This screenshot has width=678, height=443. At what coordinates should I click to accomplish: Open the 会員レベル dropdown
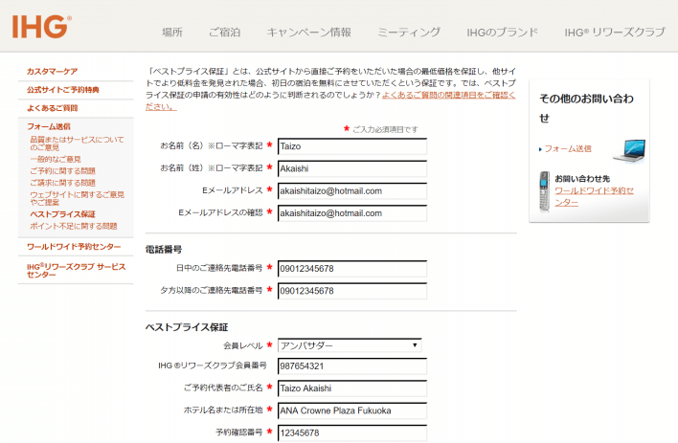(x=350, y=344)
